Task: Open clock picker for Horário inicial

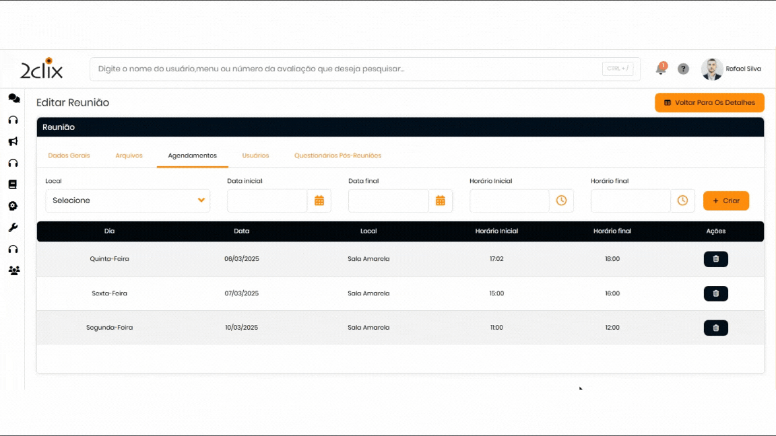Action: (561, 201)
